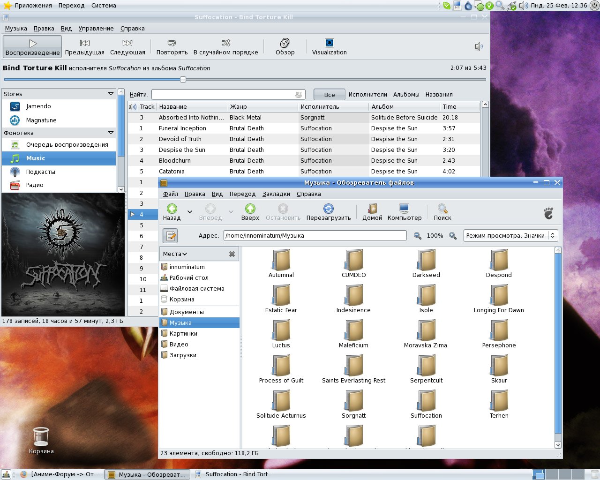Open Jamendo store in the sidebar
The image size is (600, 480).
(x=59, y=106)
